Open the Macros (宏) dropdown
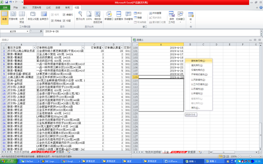This screenshot has height=164, width=263. [x=191, y=17]
